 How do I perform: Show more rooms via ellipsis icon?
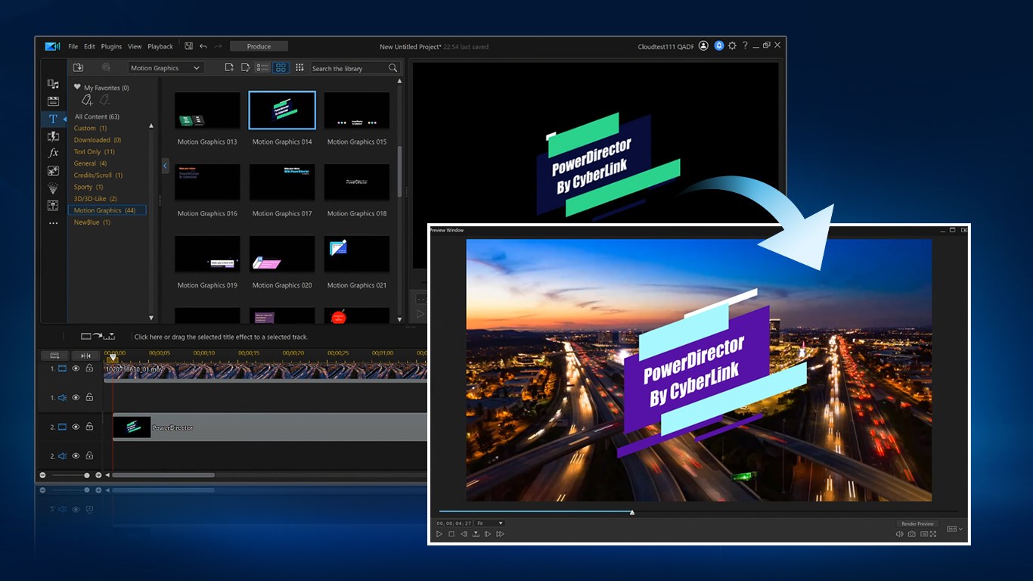pos(53,224)
